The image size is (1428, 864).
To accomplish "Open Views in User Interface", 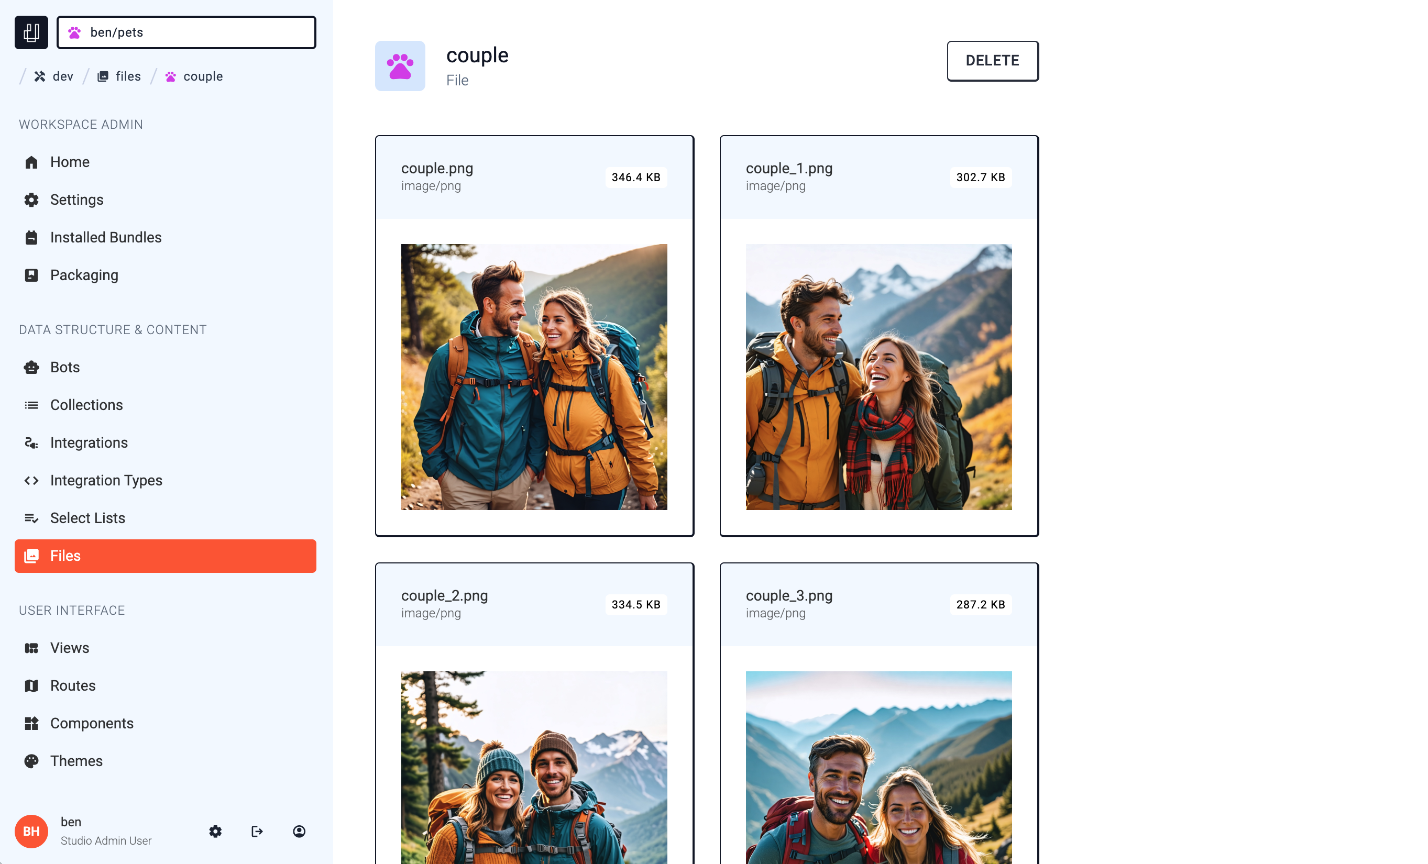I will (165, 648).
